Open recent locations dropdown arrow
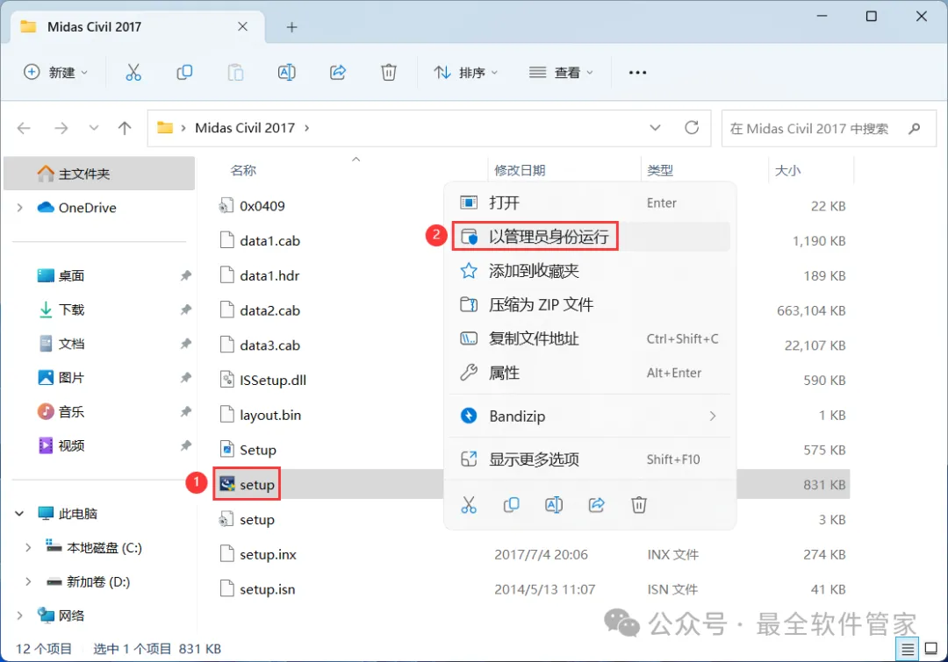Screen dimensions: 948x662 (x=93, y=128)
